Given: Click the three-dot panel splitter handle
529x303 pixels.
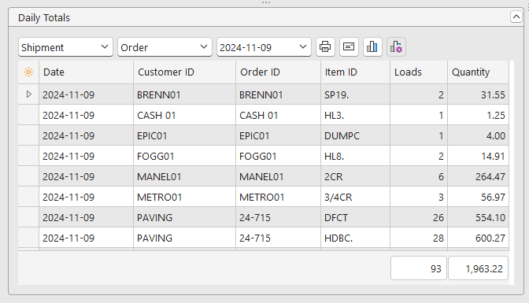Looking at the screenshot, I should pos(266,2).
